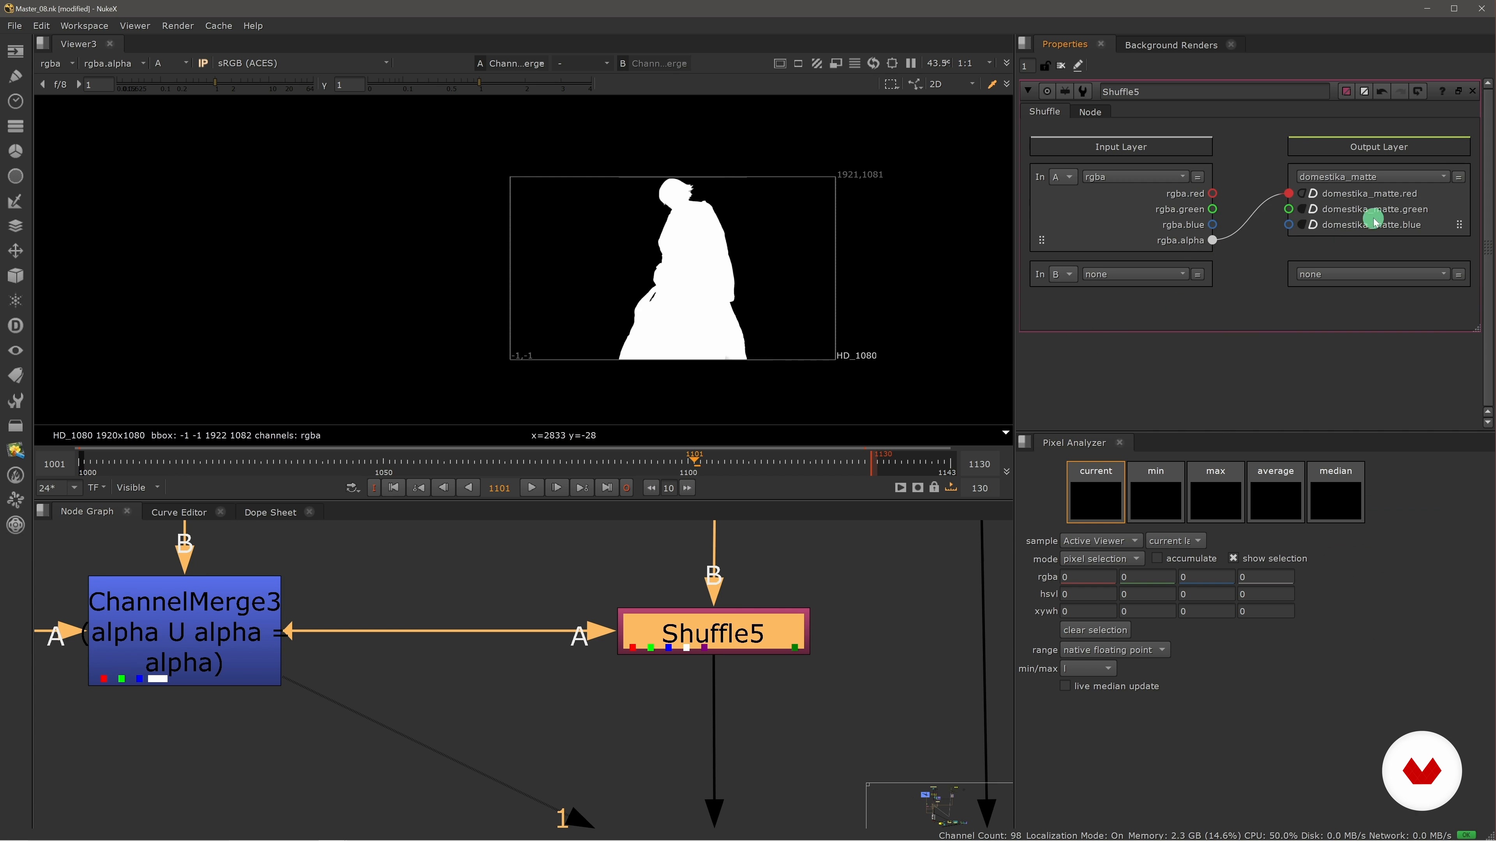Open the ToolSets wrench icon
1496x841 pixels.
[16, 401]
